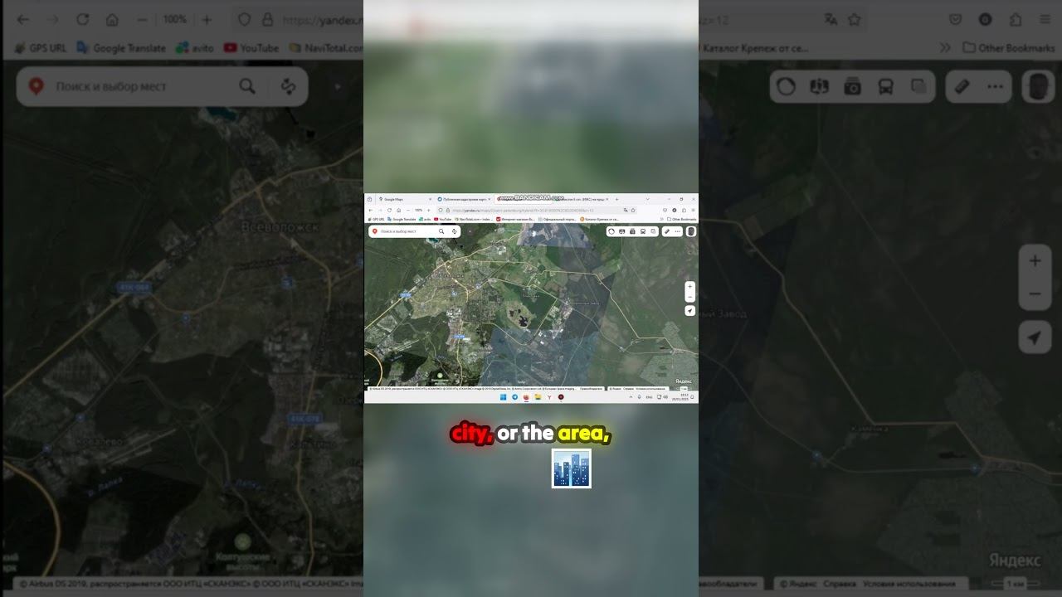Click zoom-out minus beside 100% in large background toolbar

(x=143, y=19)
